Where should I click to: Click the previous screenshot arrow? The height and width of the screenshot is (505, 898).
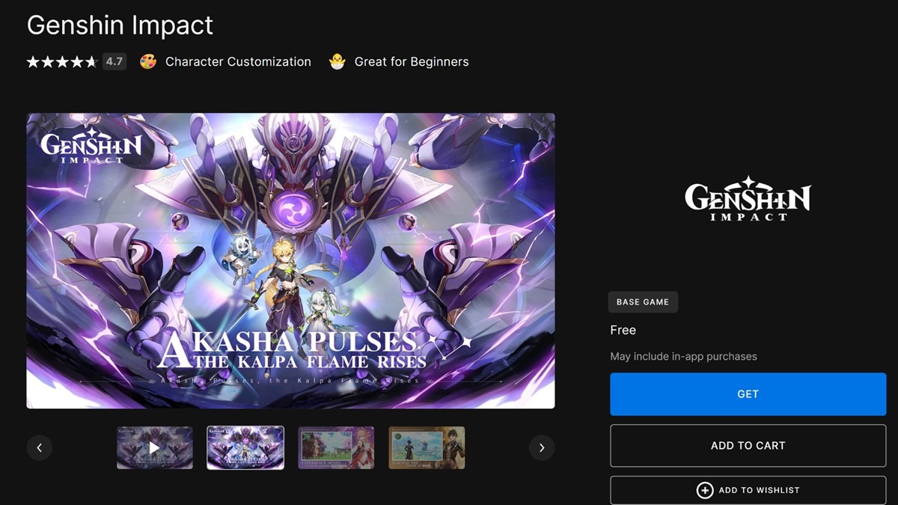pos(39,448)
